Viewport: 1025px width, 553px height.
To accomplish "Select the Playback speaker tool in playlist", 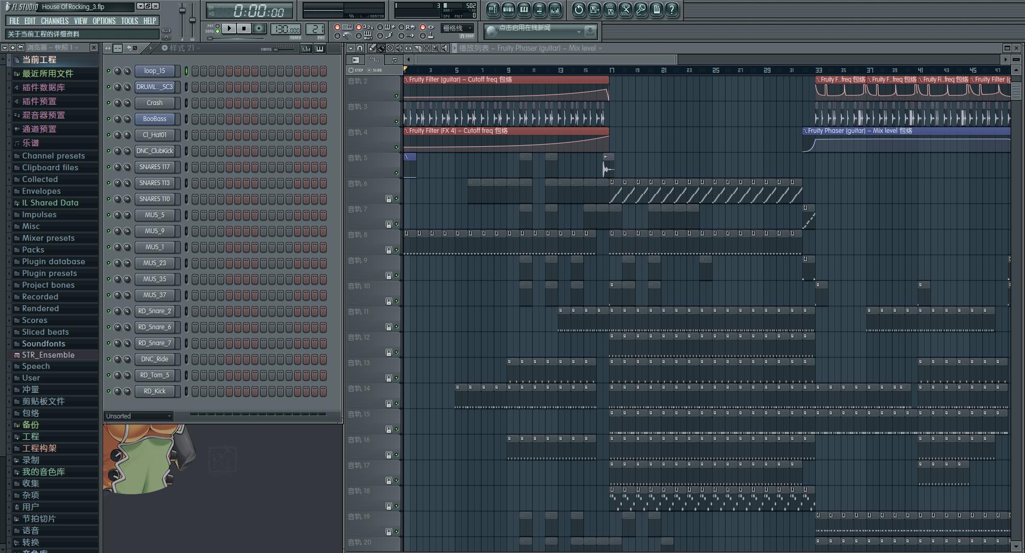I will pyautogui.click(x=445, y=48).
